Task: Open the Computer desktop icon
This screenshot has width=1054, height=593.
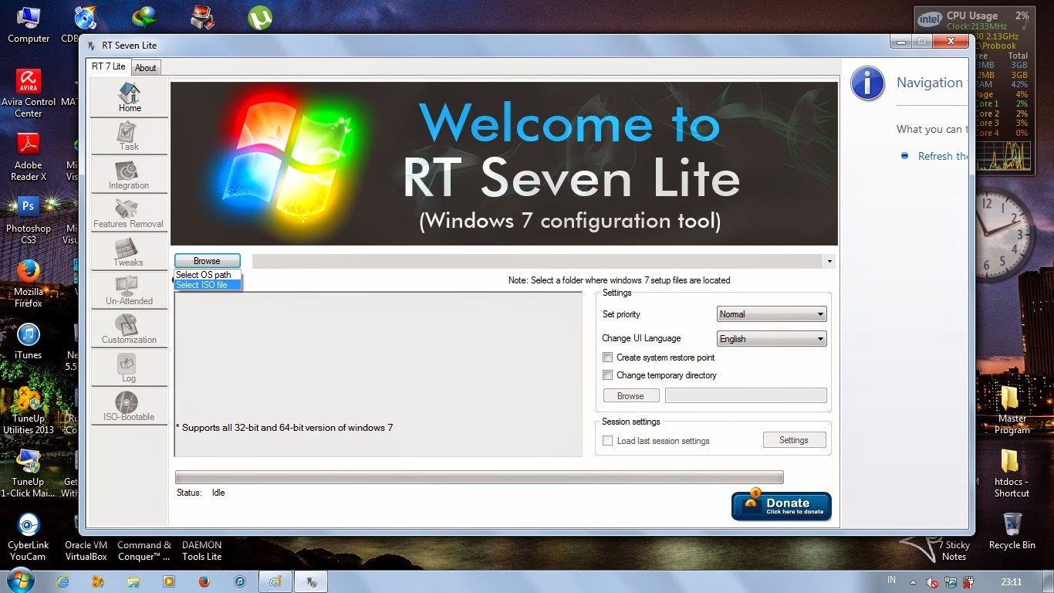Action: point(29,25)
